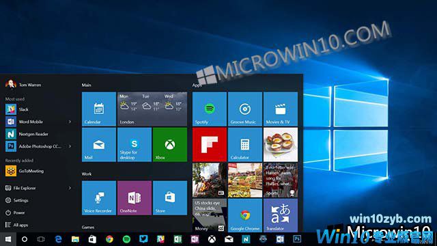Click the Windows Start button on taskbar
This screenshot has height=246, width=437.
tap(8, 239)
